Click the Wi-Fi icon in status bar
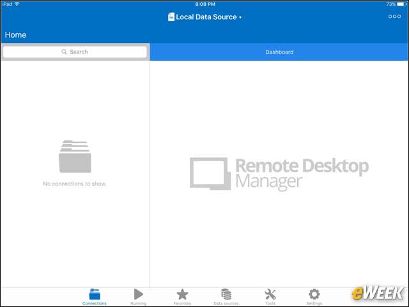This screenshot has height=307, width=409. (x=17, y=4)
